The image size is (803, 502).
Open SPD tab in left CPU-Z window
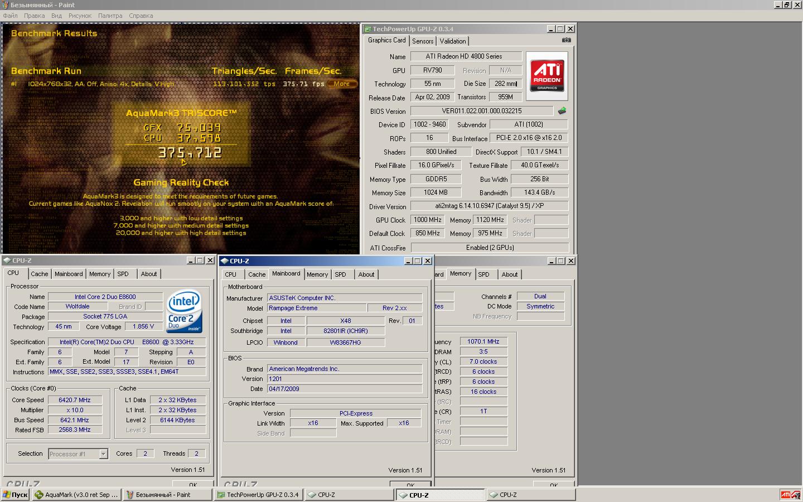click(x=123, y=274)
